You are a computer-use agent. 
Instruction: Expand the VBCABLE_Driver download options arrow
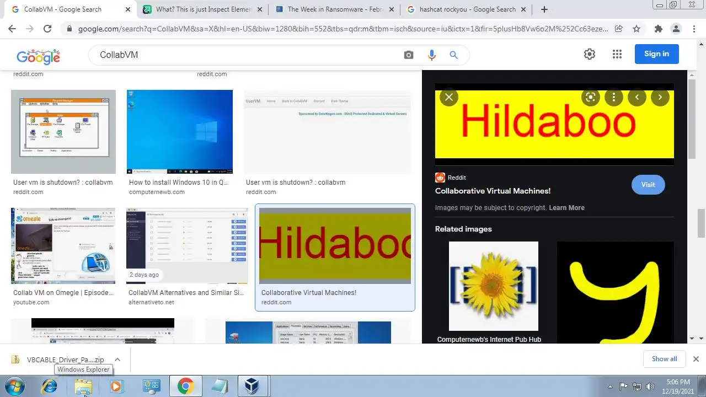click(x=117, y=360)
